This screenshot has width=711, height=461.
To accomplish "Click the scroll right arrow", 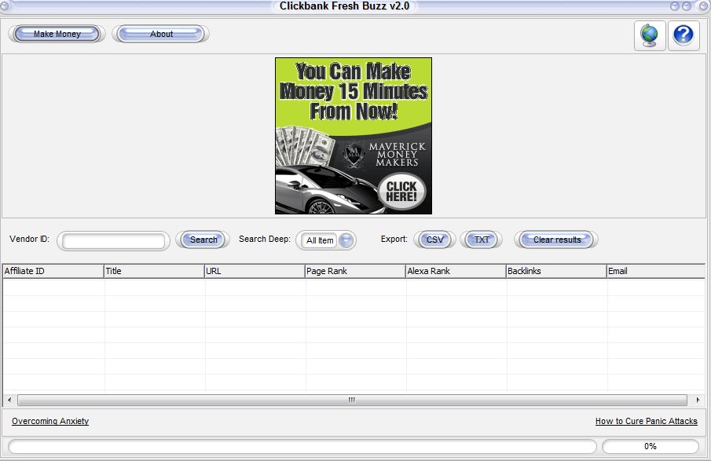I will [698, 400].
